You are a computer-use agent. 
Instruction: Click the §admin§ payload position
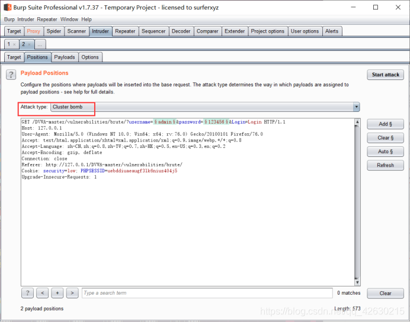165,122
